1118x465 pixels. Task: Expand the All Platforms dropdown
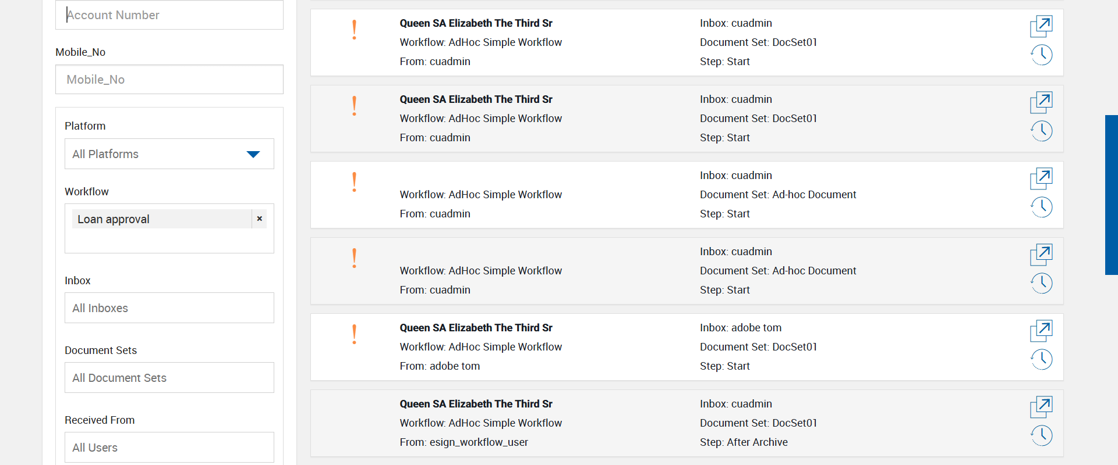pos(253,154)
